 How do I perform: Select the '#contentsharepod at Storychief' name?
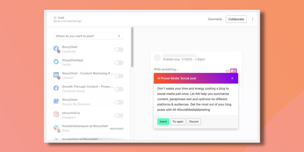pyautogui.click(x=85, y=126)
